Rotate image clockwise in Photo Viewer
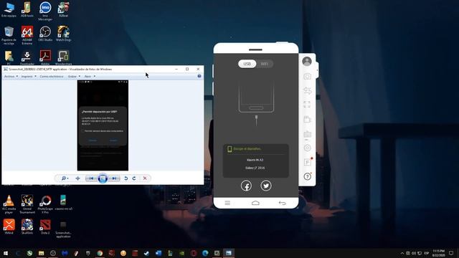The width and height of the screenshot is (459, 258). pyautogui.click(x=134, y=178)
